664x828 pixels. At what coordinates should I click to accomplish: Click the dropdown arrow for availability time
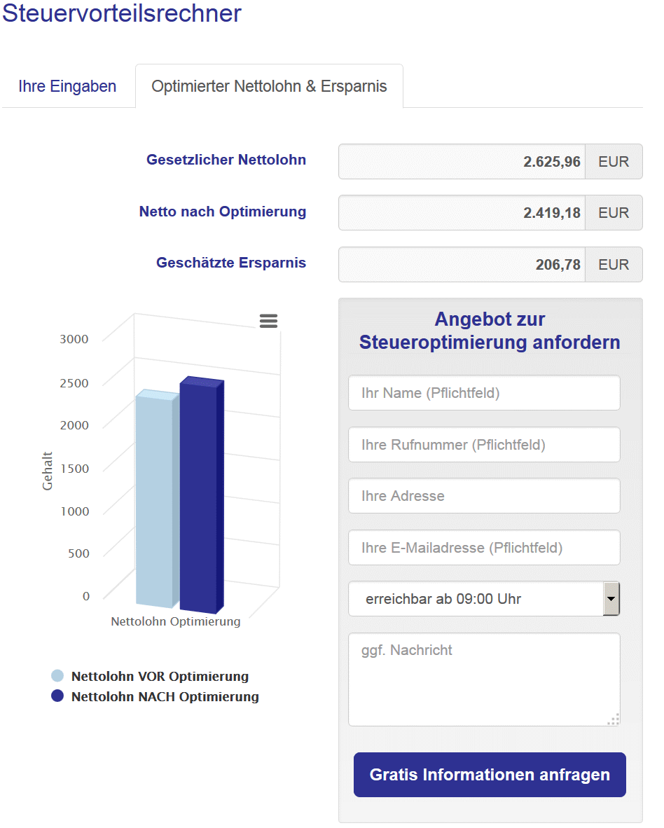(611, 599)
